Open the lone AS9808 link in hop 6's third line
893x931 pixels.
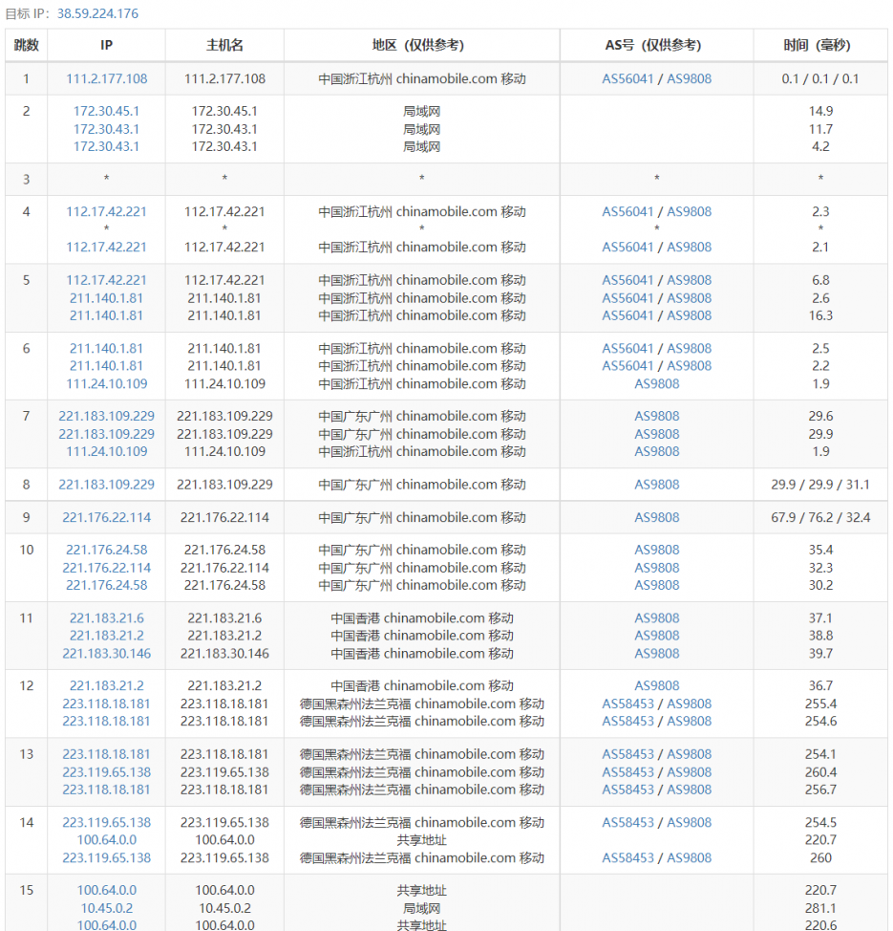(x=656, y=383)
